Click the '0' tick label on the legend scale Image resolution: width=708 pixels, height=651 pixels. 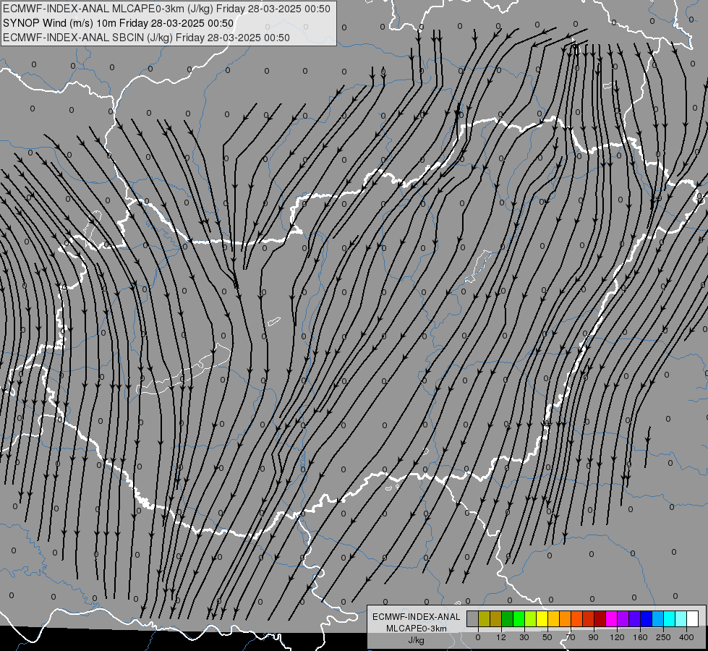478,637
